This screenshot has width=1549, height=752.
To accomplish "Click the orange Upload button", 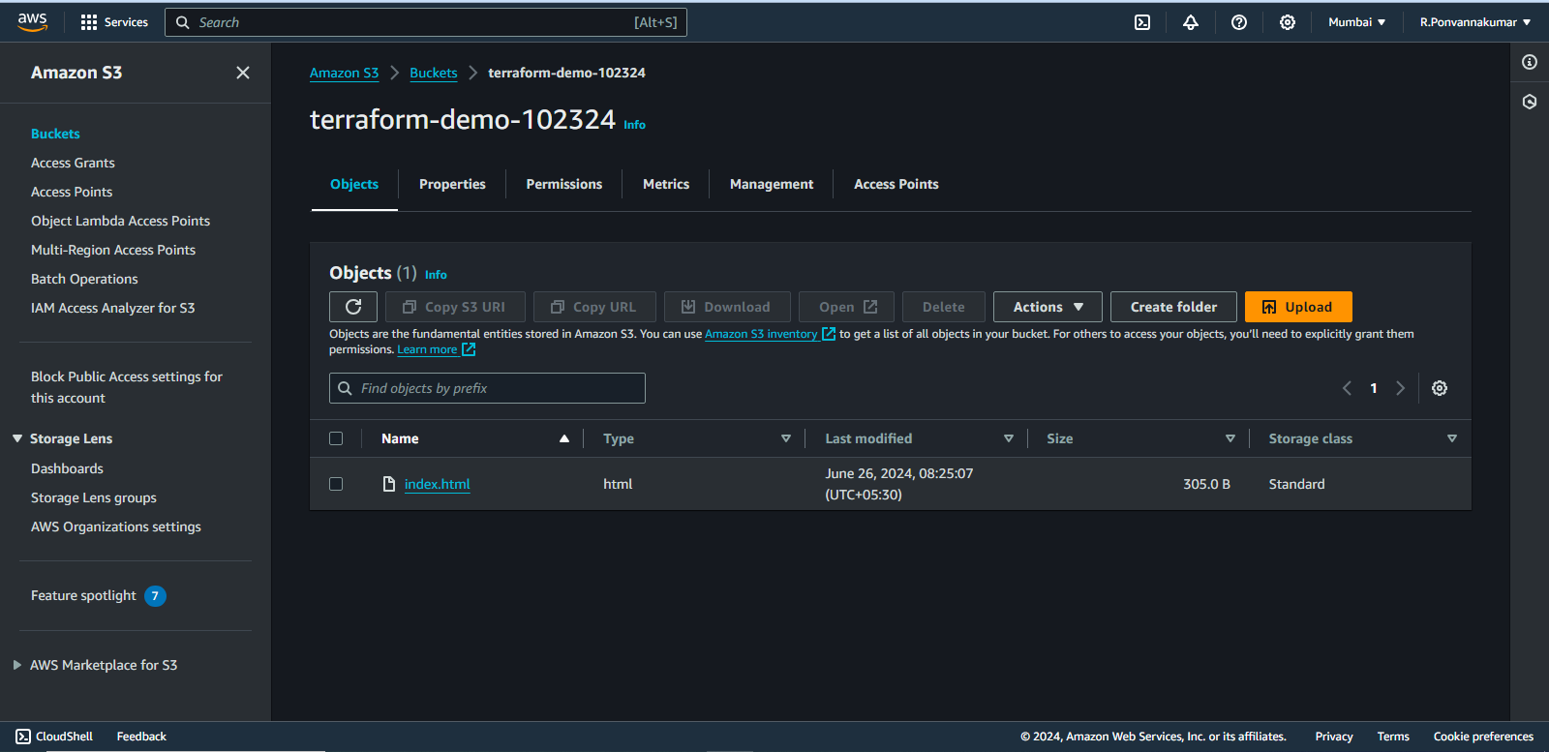I will (1298, 307).
